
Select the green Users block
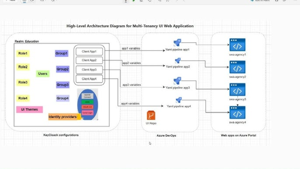click(43, 74)
